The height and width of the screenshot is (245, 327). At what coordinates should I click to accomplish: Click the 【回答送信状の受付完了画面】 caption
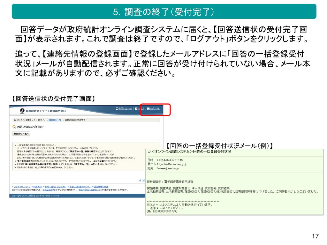pyautogui.click(x=53, y=99)
